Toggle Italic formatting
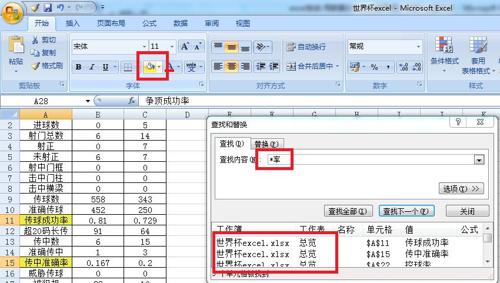The height and width of the screenshot is (283, 500). pyautogui.click(x=92, y=67)
